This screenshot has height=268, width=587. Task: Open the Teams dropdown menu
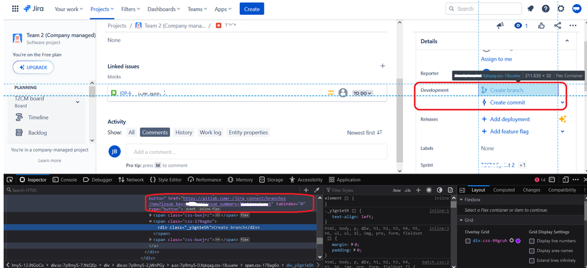pyautogui.click(x=197, y=9)
